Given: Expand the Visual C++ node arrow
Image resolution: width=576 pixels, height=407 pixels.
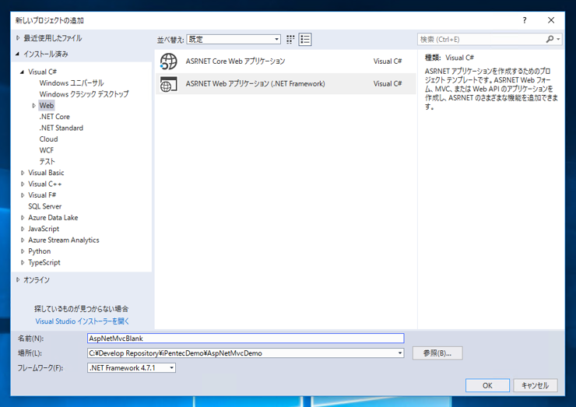Looking at the screenshot, I should coord(23,184).
